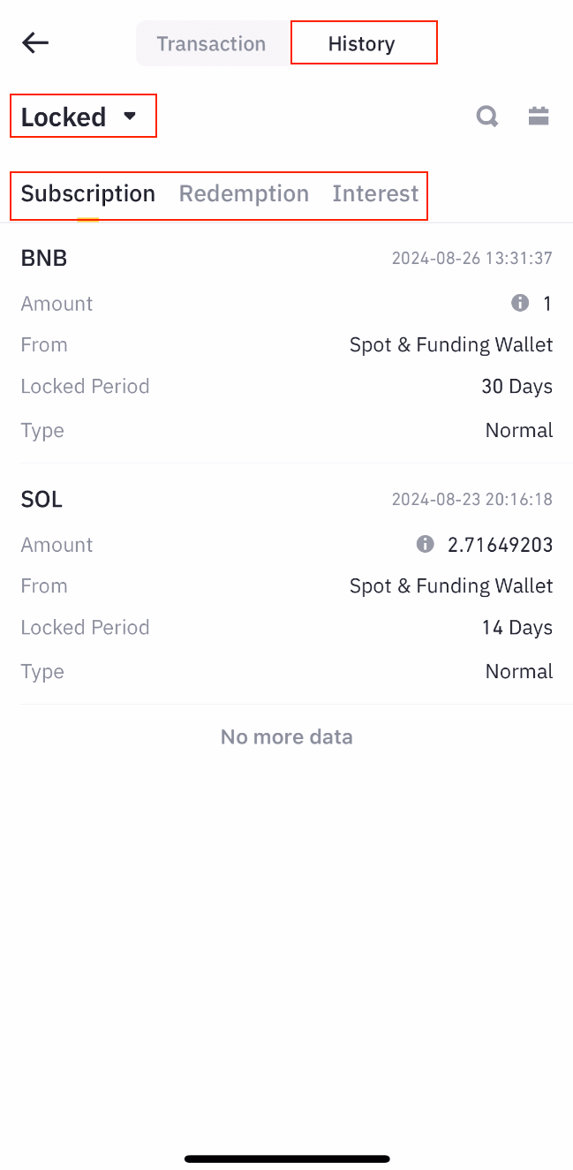573x1170 pixels.
Task: Tap the No more data label
Action: point(286,736)
